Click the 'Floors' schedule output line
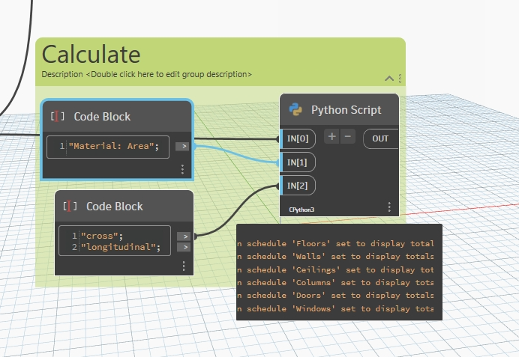Viewport: 519px width, 357px height. click(x=335, y=244)
